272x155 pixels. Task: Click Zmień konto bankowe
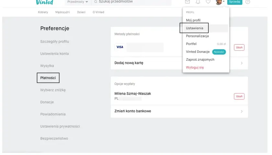133,111
